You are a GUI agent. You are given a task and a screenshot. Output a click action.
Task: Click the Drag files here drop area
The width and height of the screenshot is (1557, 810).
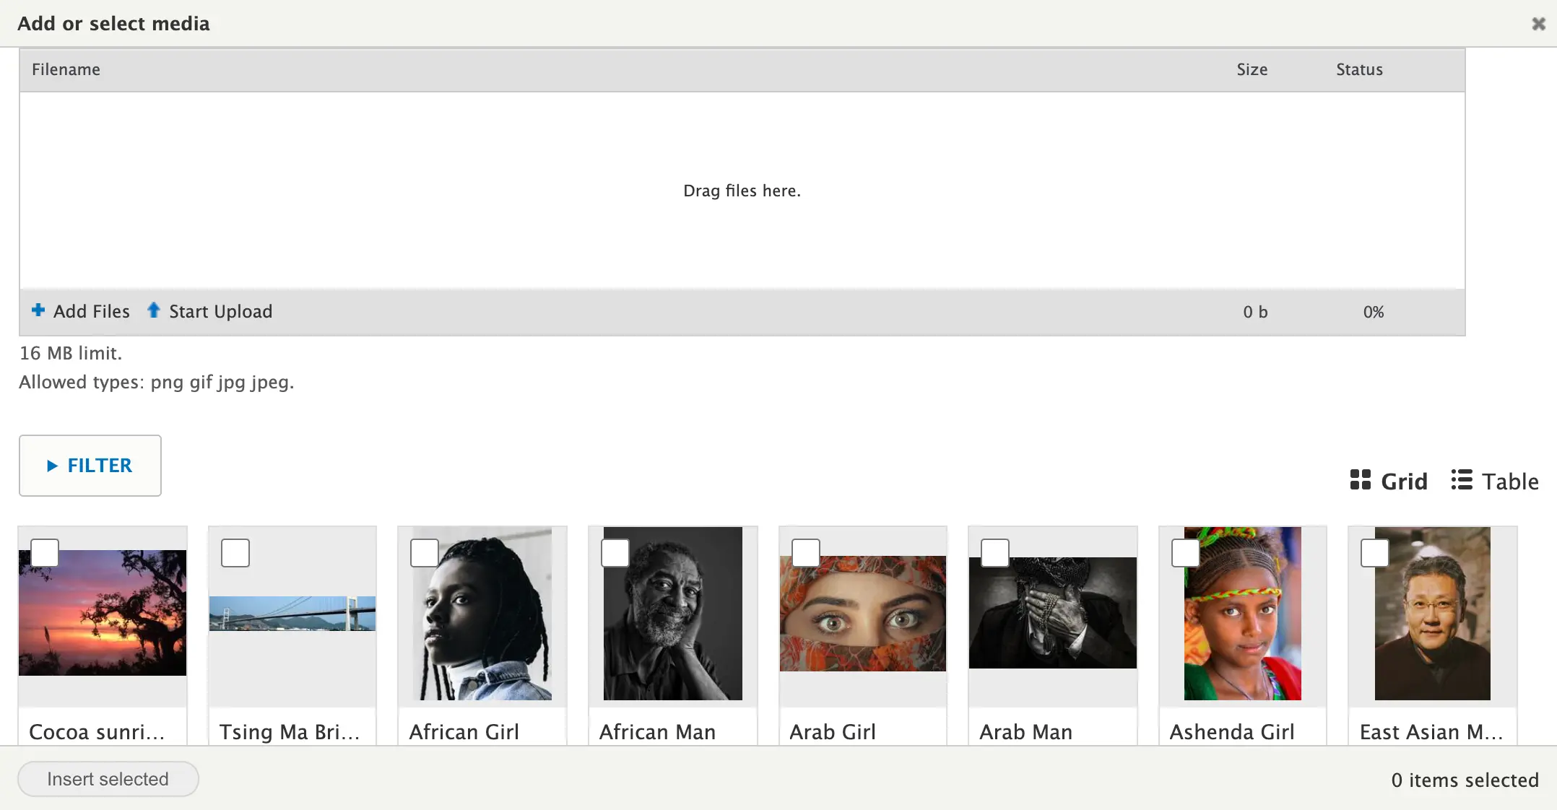coord(742,191)
